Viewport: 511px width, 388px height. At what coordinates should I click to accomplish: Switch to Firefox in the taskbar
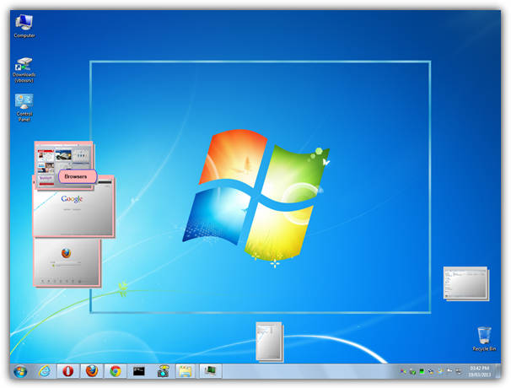pyautogui.click(x=92, y=370)
